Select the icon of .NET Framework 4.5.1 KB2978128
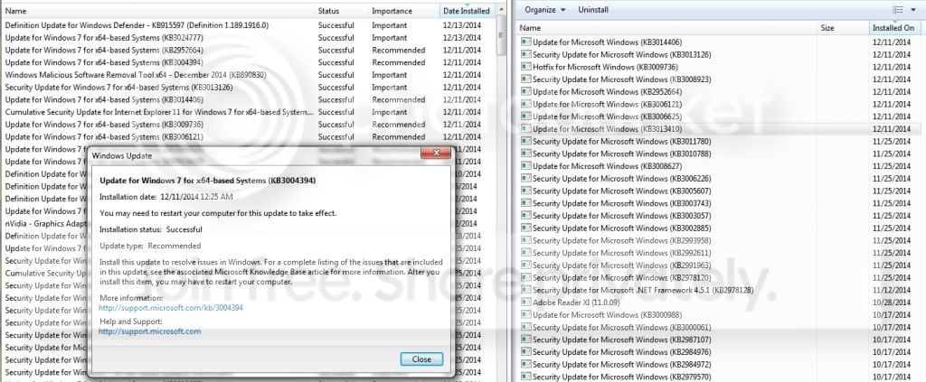This screenshot has width=926, height=382. [526, 290]
